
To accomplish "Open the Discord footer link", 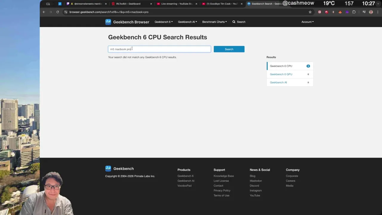I will 254,186.
